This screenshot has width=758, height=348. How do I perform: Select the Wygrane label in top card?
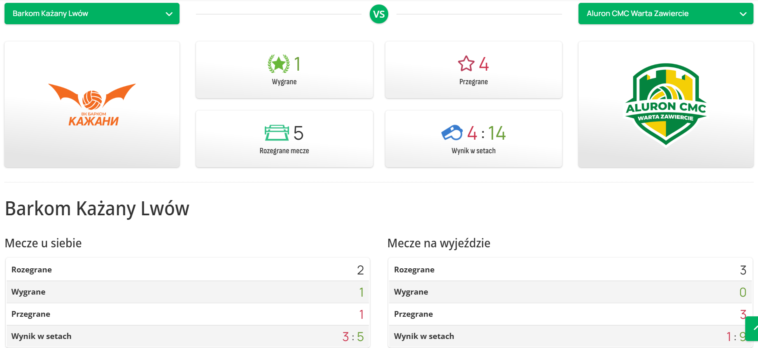point(284,82)
